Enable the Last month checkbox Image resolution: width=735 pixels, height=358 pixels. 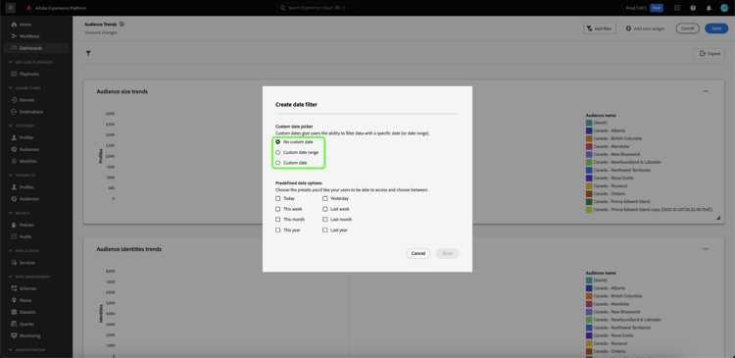click(x=324, y=220)
